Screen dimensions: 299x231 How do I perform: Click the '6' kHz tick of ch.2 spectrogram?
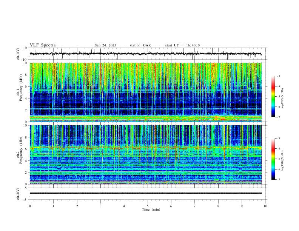coord(26,149)
